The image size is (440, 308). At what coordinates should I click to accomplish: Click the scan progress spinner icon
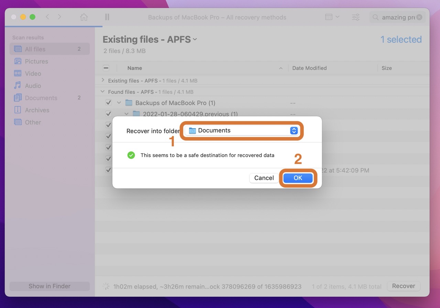click(106, 286)
